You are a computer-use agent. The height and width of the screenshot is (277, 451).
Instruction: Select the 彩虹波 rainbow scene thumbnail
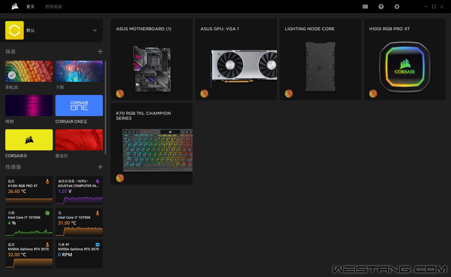tap(29, 71)
